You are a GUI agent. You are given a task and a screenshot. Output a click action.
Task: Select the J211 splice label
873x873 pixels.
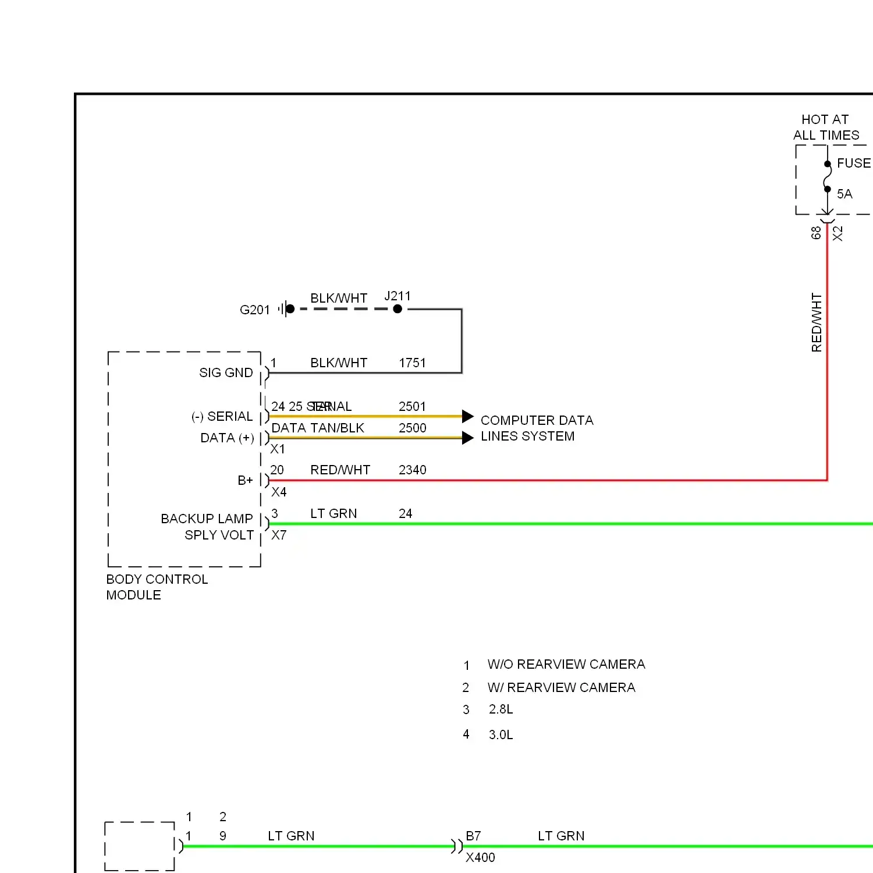(398, 296)
